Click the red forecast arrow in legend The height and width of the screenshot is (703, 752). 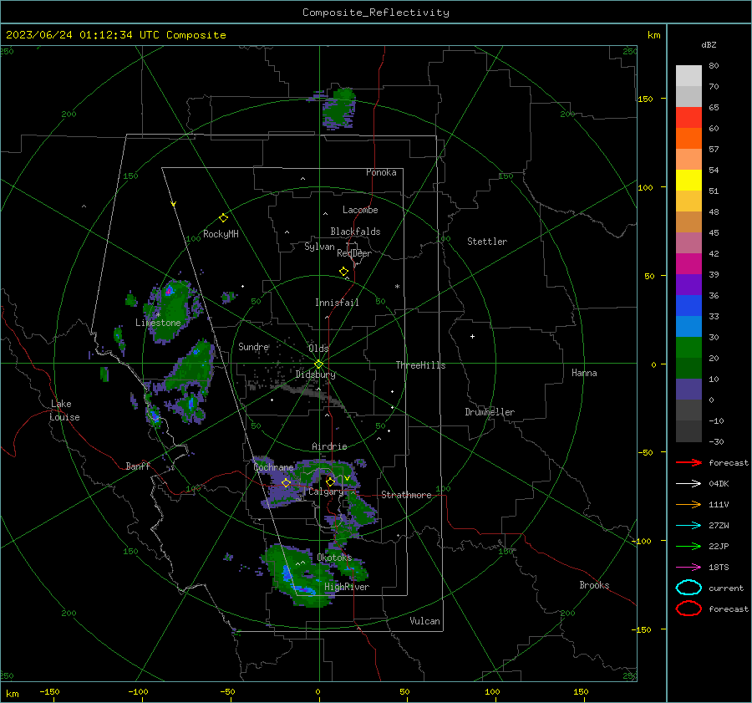click(x=688, y=462)
